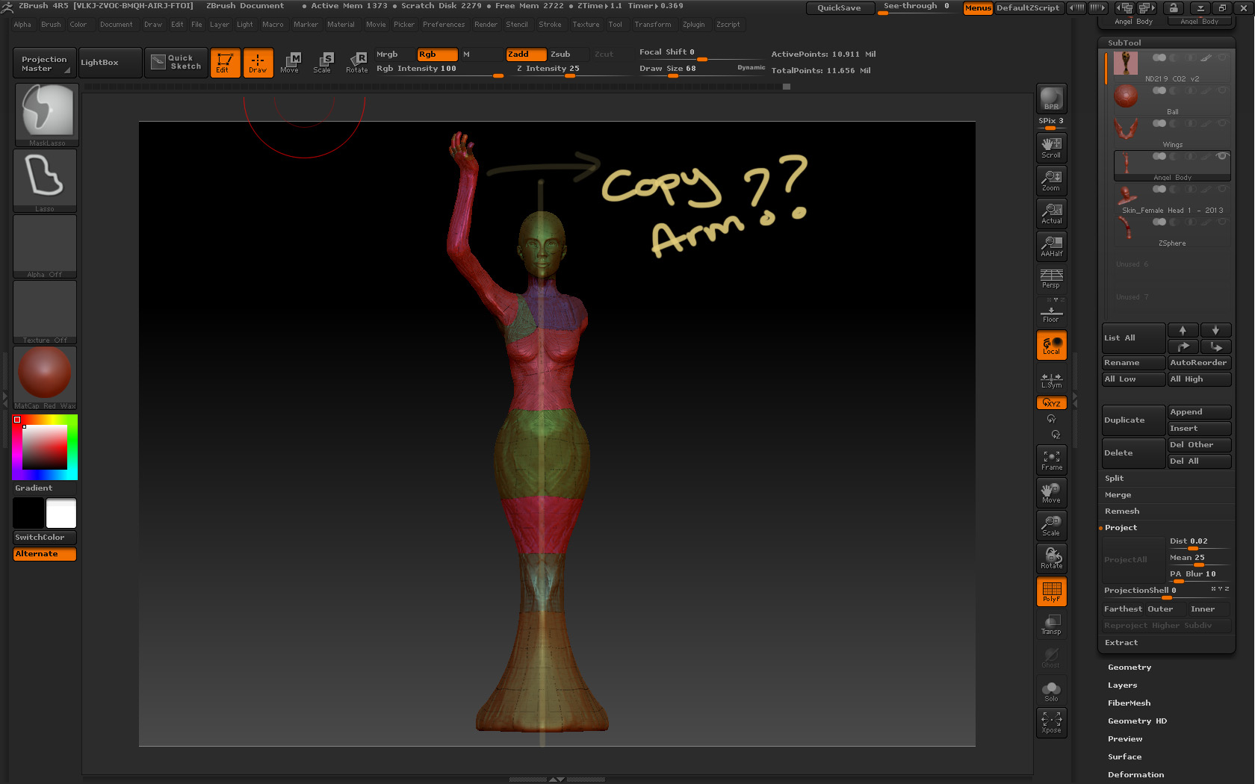Activate the Scroll navigation tool
The height and width of the screenshot is (784, 1255).
click(1051, 146)
